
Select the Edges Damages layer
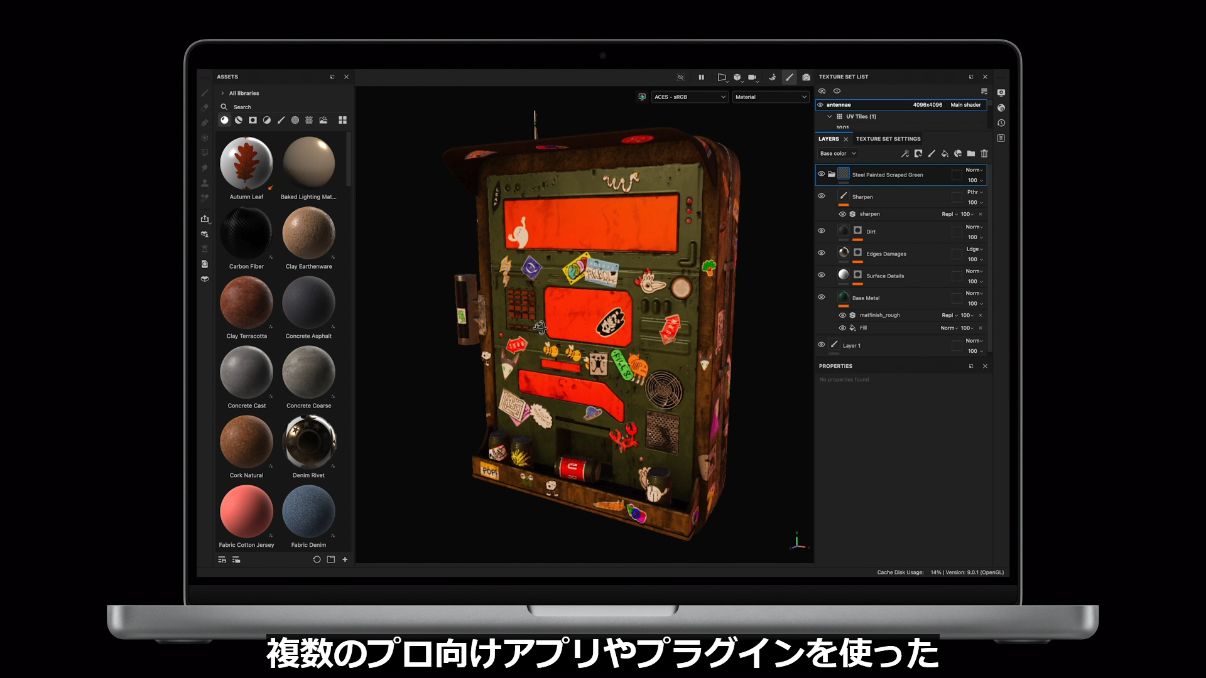(x=886, y=254)
